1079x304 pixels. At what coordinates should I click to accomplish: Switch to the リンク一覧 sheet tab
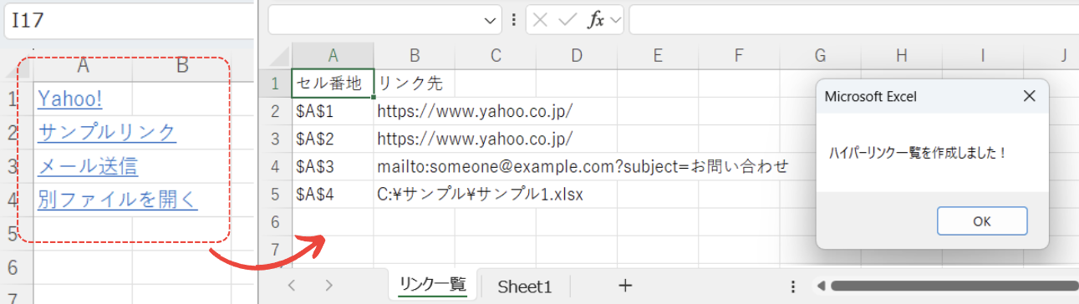[x=432, y=285]
